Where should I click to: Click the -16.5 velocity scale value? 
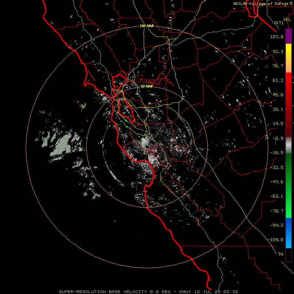coord(277,153)
